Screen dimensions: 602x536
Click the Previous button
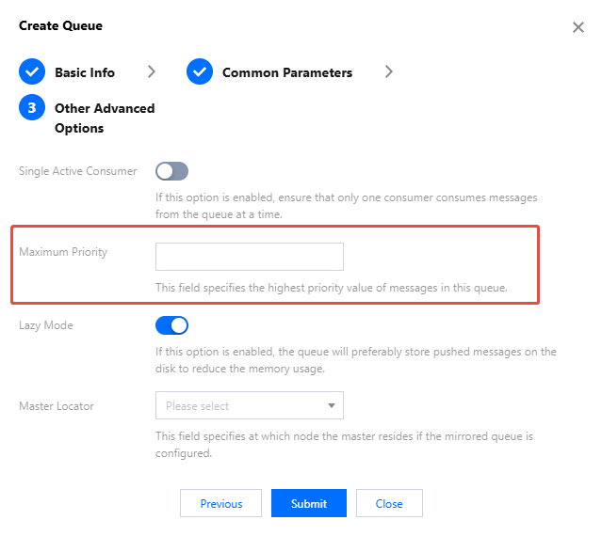point(221,503)
